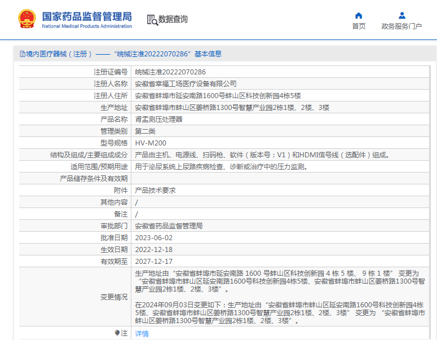Click the 产品储存条件及有效期 label
The height and width of the screenshot is (340, 437).
point(94,178)
